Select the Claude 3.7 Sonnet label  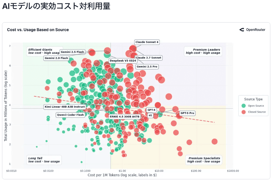pos(148,58)
